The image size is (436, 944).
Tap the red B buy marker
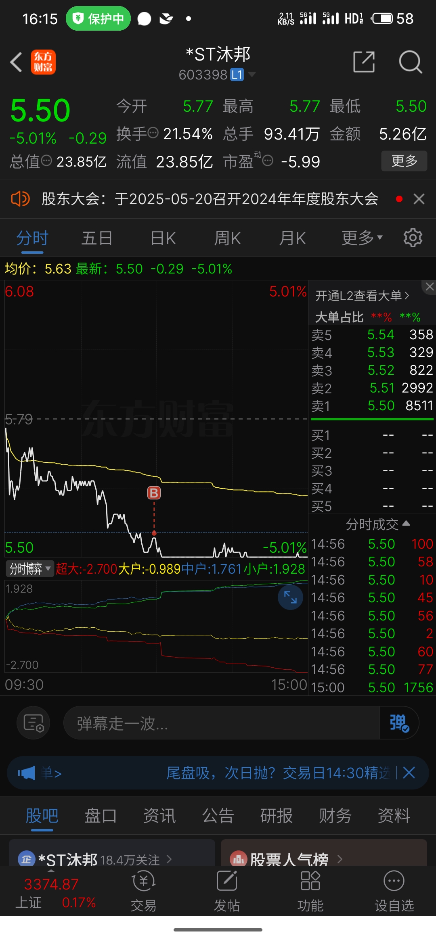154,493
